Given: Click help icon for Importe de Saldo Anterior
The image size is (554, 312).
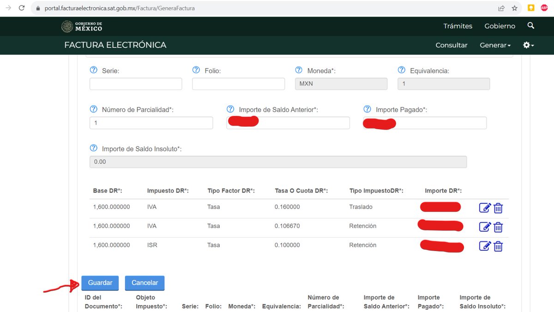Looking at the screenshot, I should (230, 109).
